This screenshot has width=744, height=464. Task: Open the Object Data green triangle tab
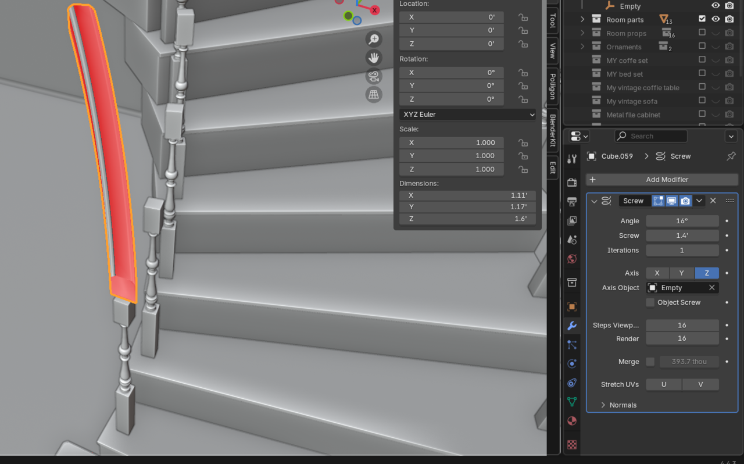572,402
